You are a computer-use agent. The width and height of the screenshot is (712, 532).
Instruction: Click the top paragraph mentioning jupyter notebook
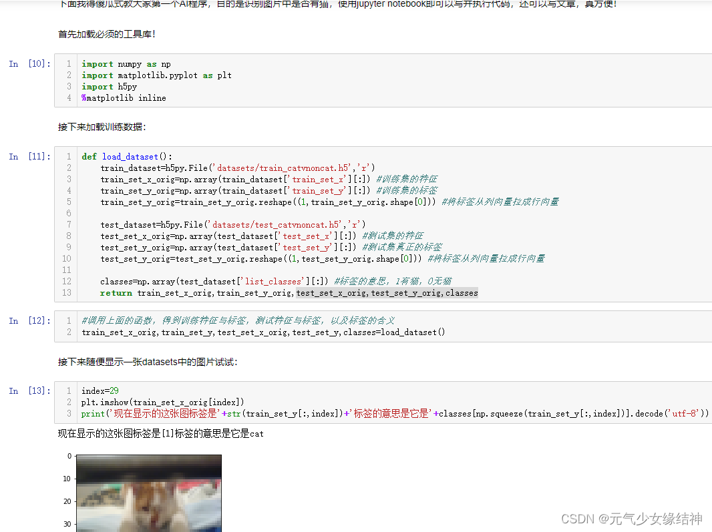tap(338, 4)
